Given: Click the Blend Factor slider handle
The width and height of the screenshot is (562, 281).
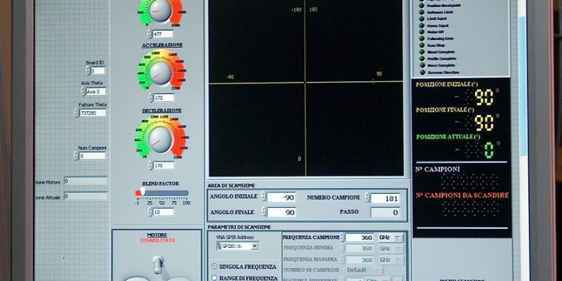Looking at the screenshot, I should pyautogui.click(x=143, y=192).
